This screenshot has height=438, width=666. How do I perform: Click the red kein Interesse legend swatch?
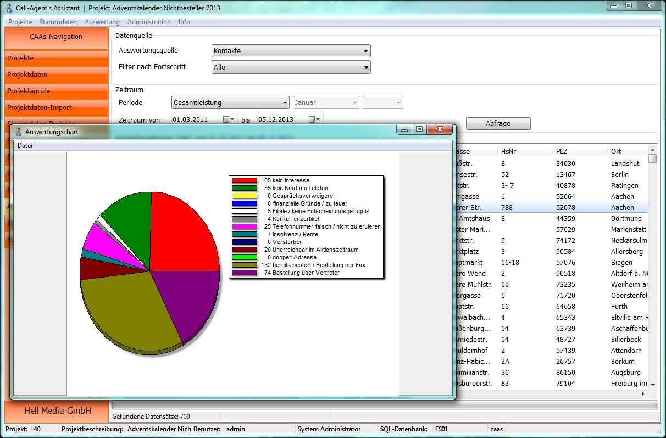(244, 180)
